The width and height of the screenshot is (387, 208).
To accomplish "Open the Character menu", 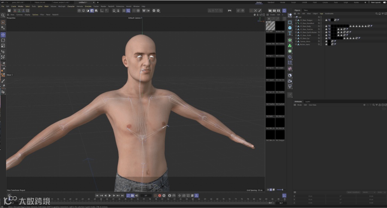I will [x=71, y=6].
